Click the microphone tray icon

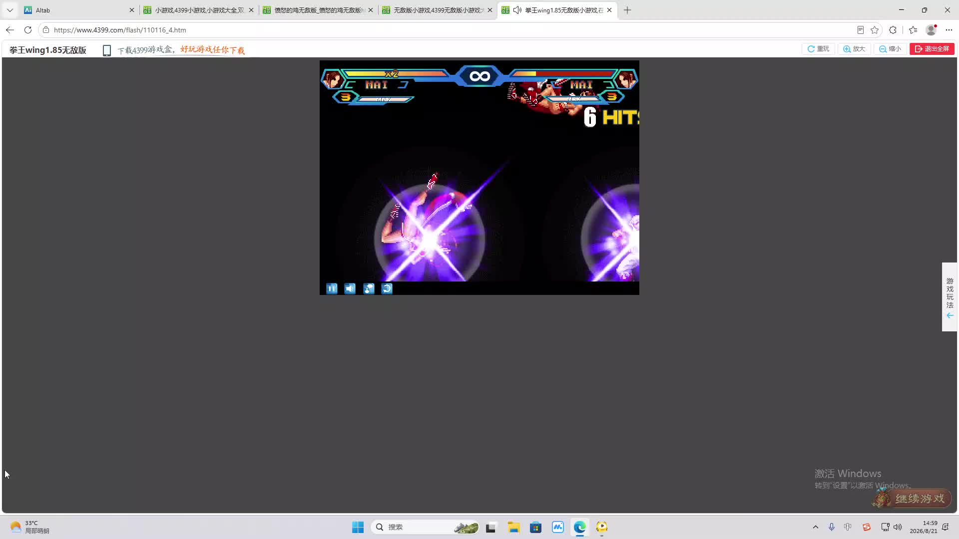click(x=832, y=527)
